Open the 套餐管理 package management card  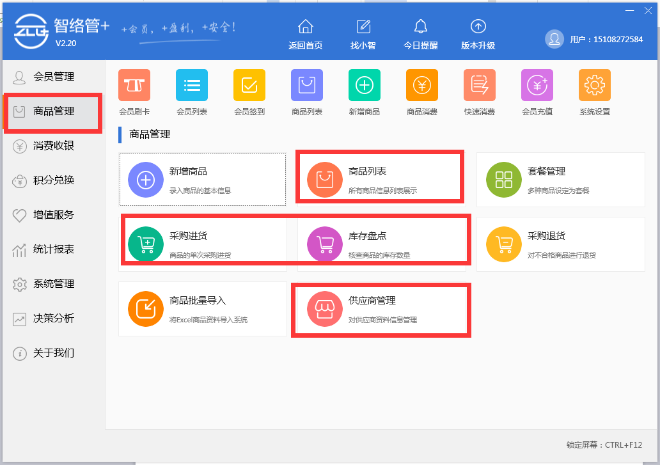pyautogui.click(x=560, y=179)
